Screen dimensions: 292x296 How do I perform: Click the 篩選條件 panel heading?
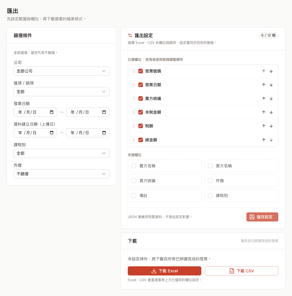point(23,35)
